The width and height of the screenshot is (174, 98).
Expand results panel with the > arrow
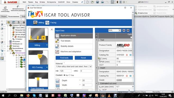tap(97, 36)
